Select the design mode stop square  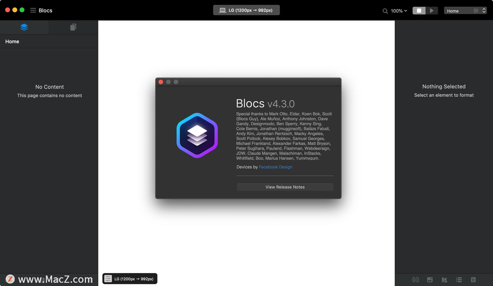point(419,11)
